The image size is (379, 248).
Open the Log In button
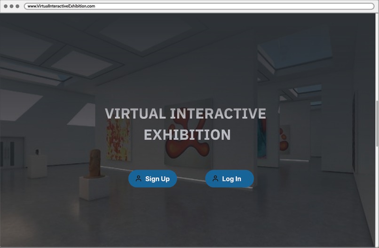pos(229,179)
